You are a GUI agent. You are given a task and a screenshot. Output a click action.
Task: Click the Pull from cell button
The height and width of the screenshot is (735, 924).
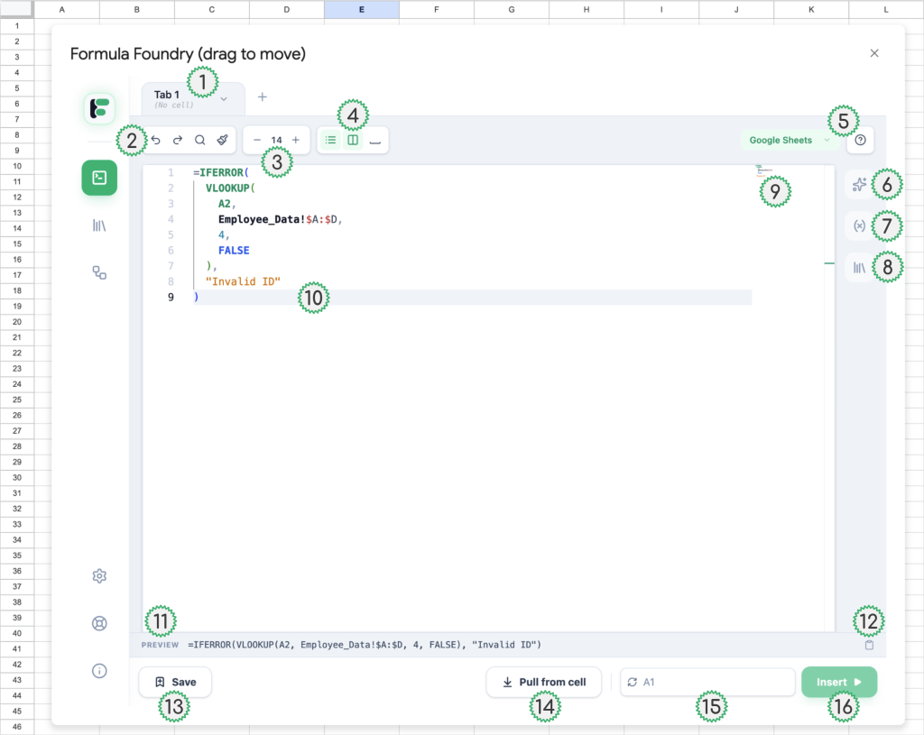tap(544, 682)
